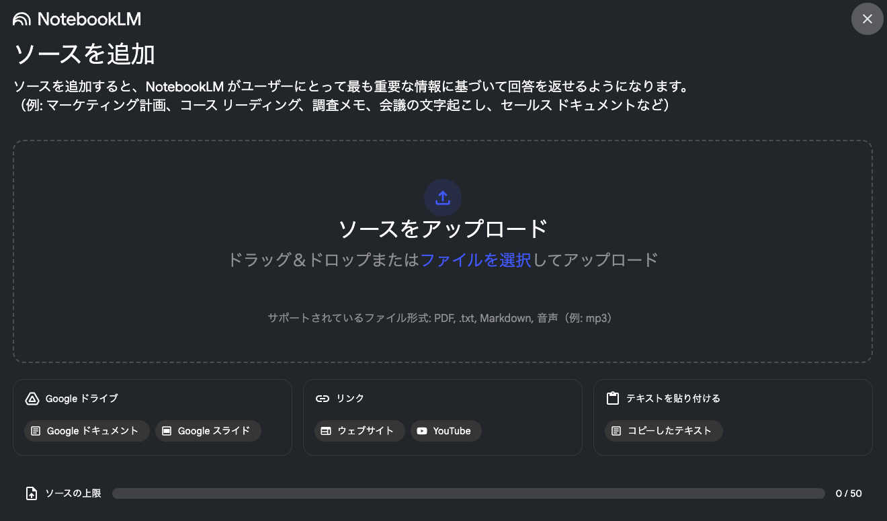Image resolution: width=887 pixels, height=521 pixels.
Task: Click the ソースをアップロード heading
Action: coord(443,229)
